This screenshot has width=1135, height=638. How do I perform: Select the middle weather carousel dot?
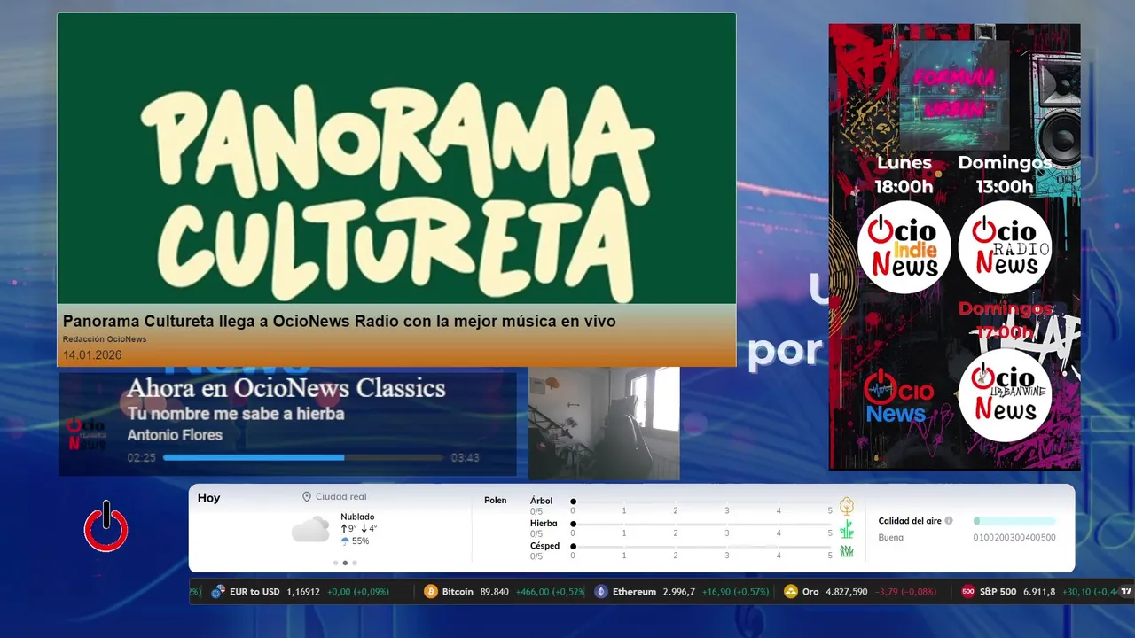(345, 563)
